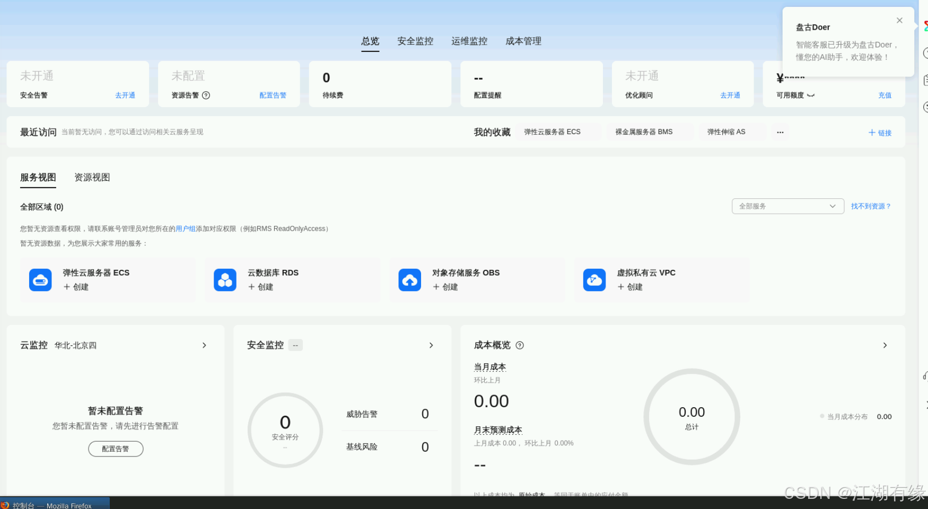The image size is (928, 509).
Task: Select the 弹性云服务器 ECS service icon
Action: tap(40, 279)
